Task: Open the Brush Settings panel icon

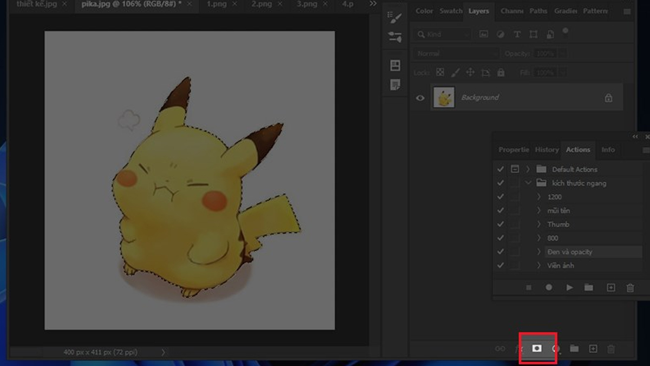Action: click(x=395, y=18)
